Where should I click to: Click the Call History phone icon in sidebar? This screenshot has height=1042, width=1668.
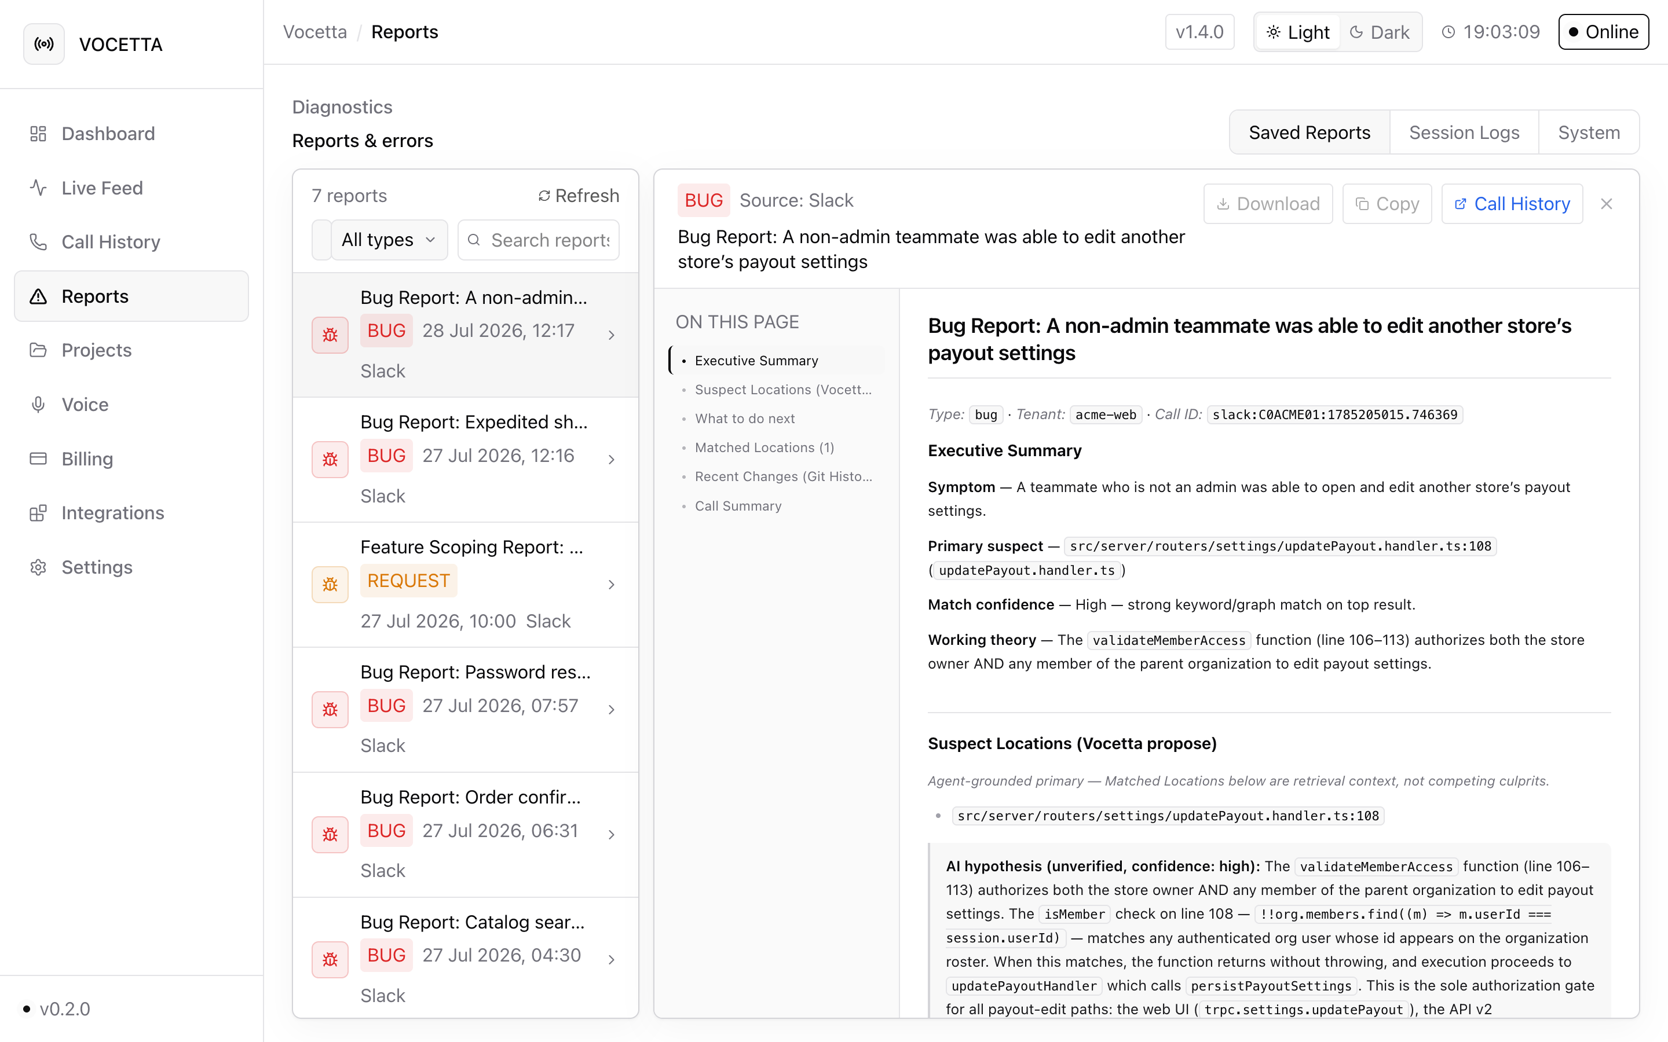click(x=39, y=242)
